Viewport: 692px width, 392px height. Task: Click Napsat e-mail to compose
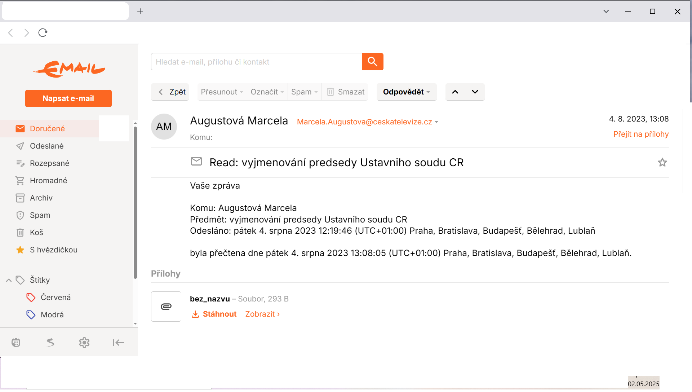coord(68,98)
